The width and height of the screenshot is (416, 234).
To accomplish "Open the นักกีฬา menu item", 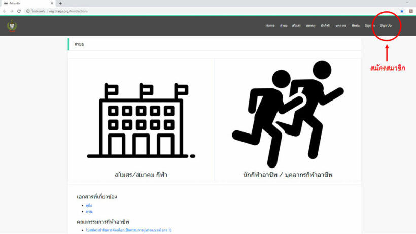I will coord(325,25).
